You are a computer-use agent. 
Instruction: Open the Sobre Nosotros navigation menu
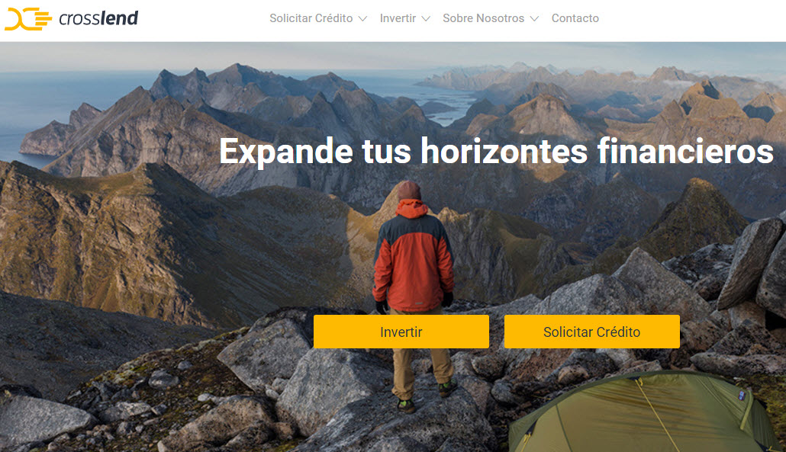point(483,18)
